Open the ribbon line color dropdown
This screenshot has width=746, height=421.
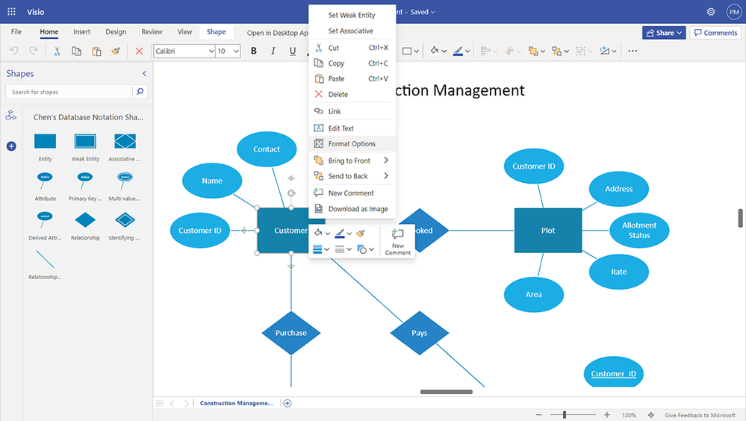(467, 51)
